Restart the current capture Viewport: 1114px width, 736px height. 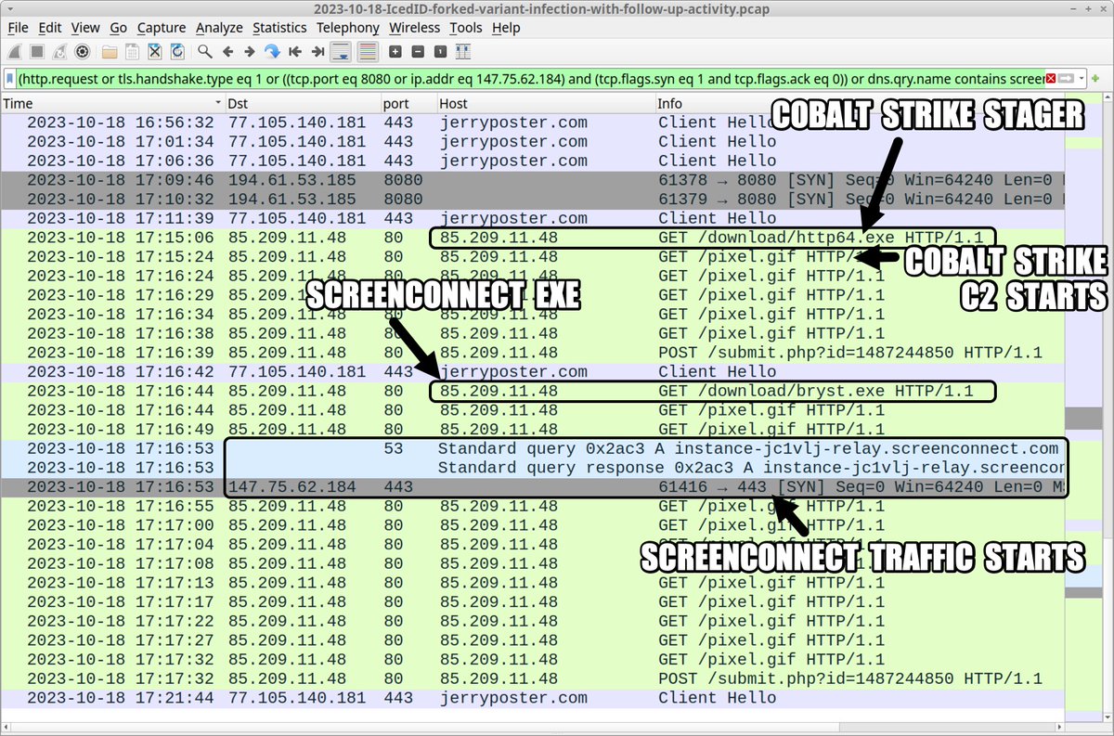coord(58,52)
